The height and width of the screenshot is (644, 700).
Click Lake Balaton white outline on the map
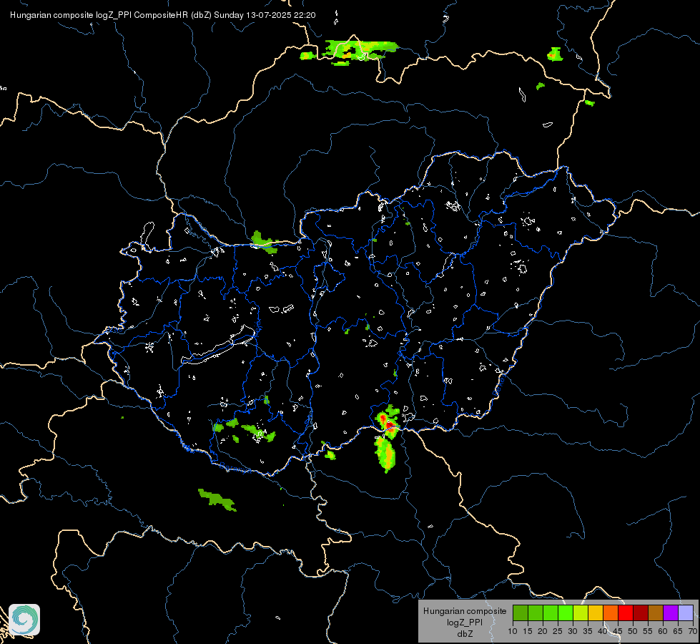click(218, 345)
